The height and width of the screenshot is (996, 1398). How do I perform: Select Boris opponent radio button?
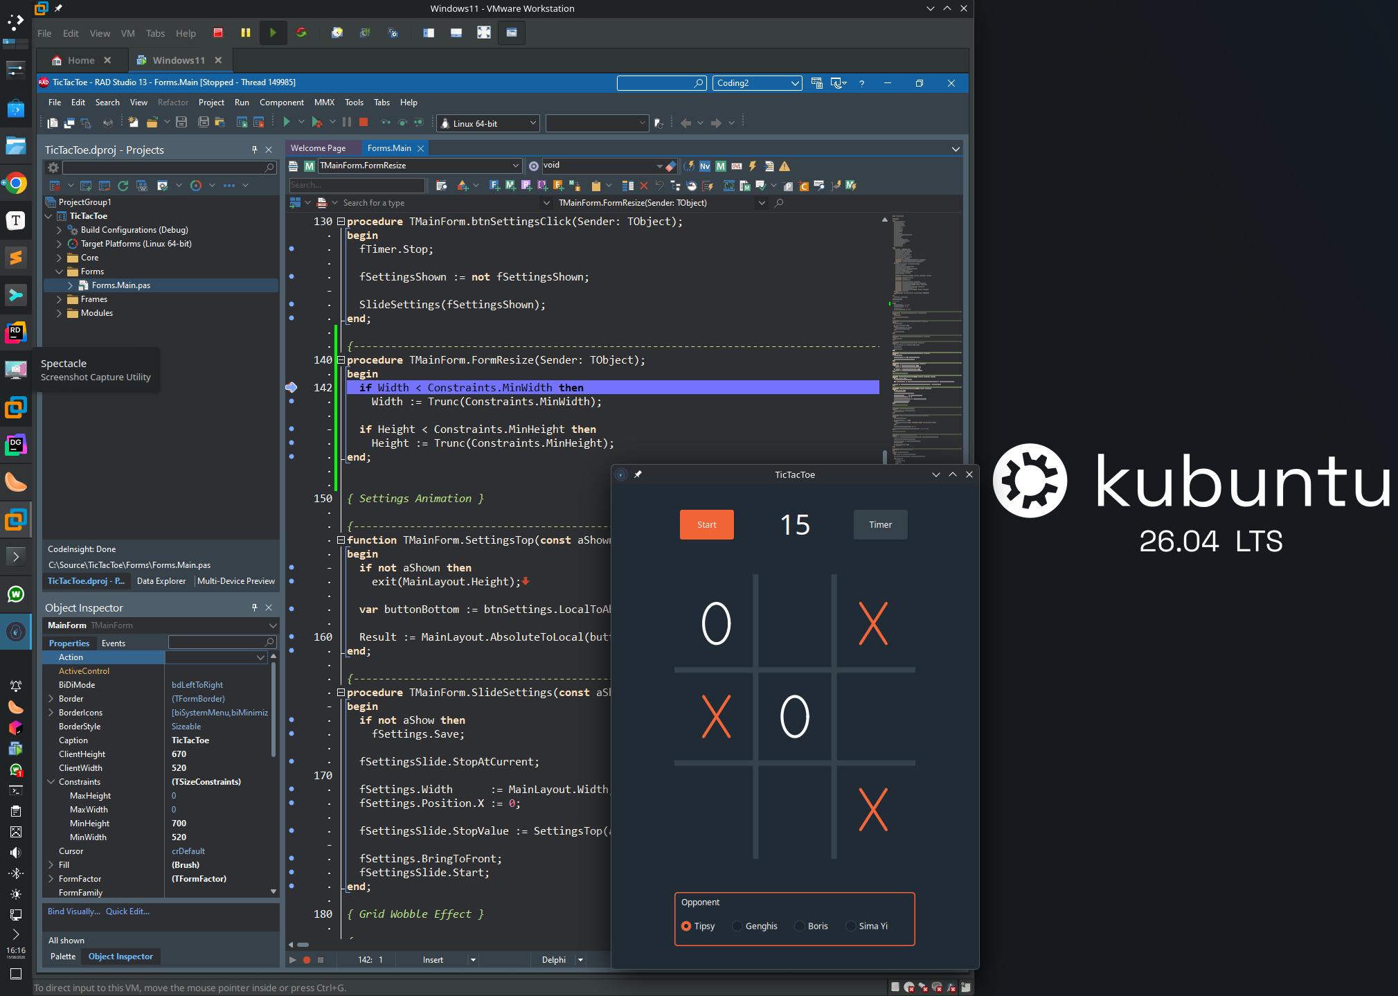[x=800, y=926]
